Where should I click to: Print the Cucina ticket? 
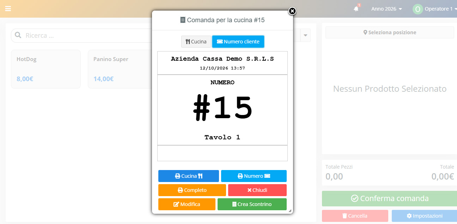pos(189,176)
